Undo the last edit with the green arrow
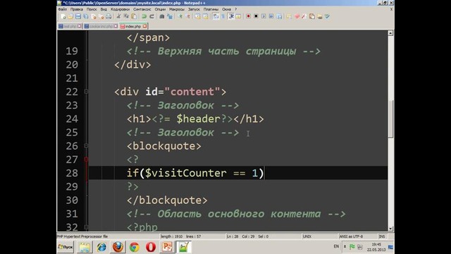This screenshot has width=451, height=254. (x=144, y=16)
